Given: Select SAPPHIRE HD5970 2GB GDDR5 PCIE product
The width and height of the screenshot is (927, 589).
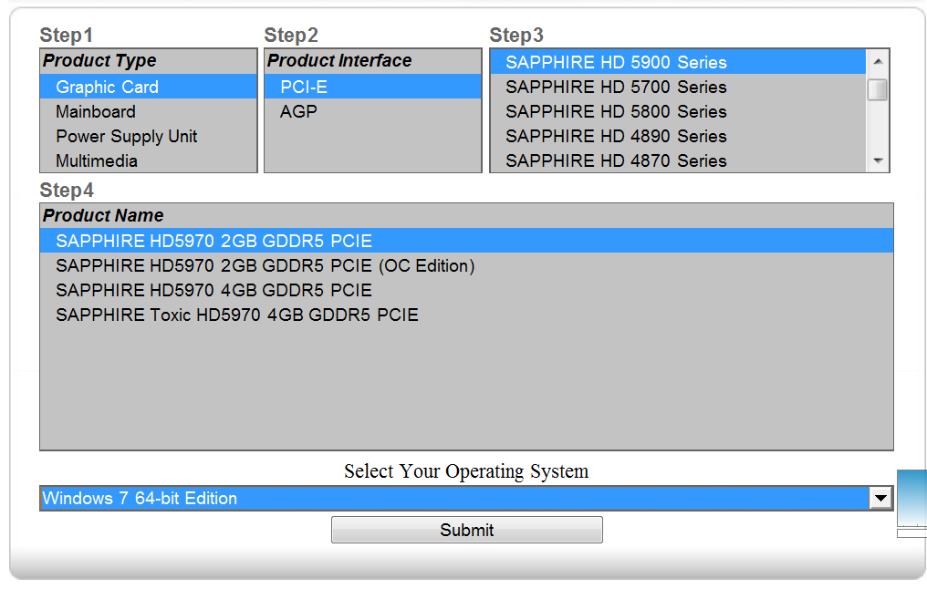Looking at the screenshot, I should [x=466, y=241].
